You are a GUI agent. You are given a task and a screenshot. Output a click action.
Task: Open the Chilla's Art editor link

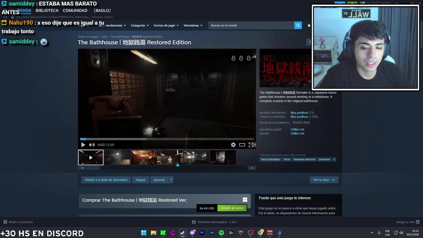click(x=297, y=134)
